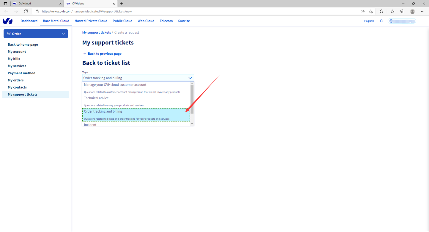Switch to the Public Cloud tab
The width and height of the screenshot is (429, 232).
(122, 21)
